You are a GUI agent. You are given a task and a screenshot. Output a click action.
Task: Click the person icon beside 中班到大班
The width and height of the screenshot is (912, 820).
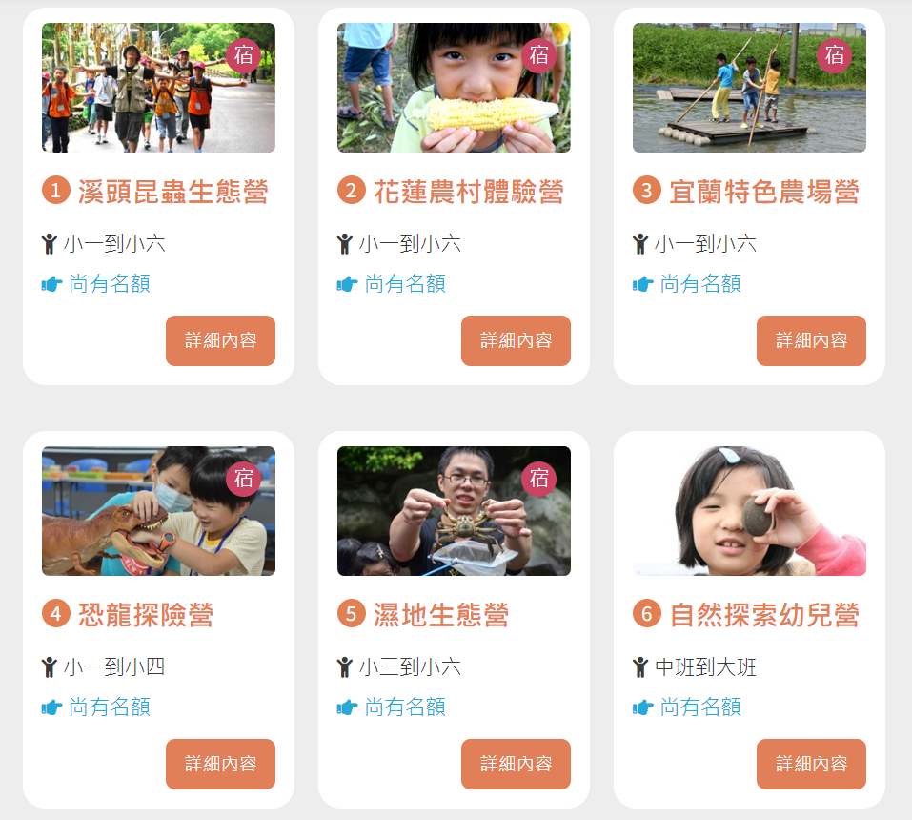[640, 666]
